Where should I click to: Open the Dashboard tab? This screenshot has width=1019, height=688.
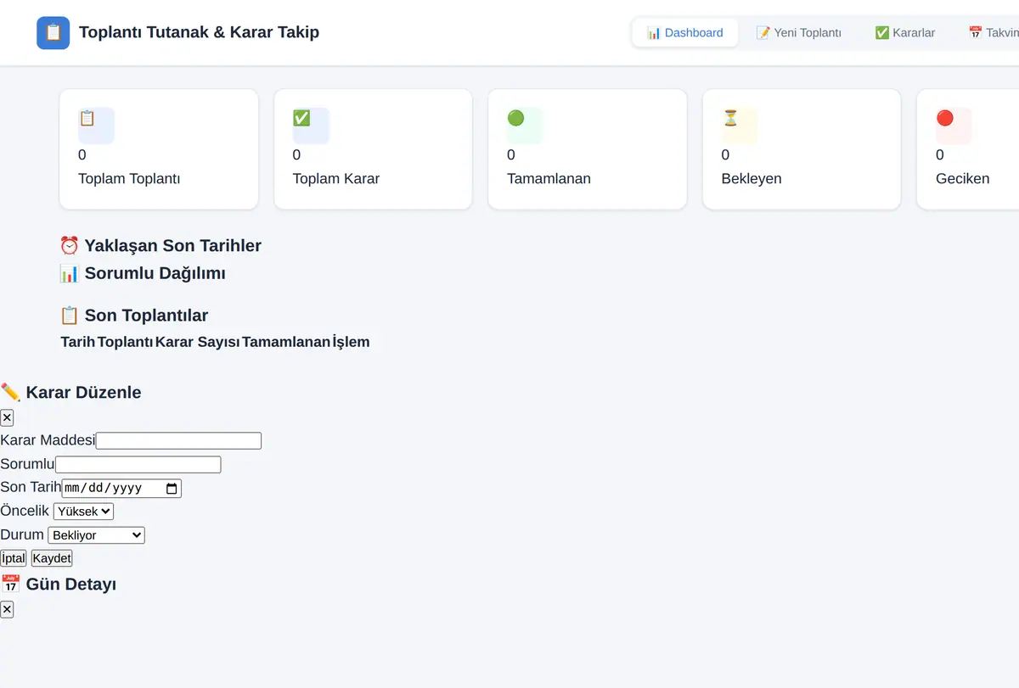(685, 33)
